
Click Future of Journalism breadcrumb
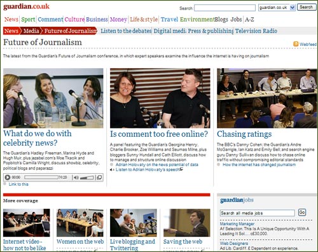70,31
